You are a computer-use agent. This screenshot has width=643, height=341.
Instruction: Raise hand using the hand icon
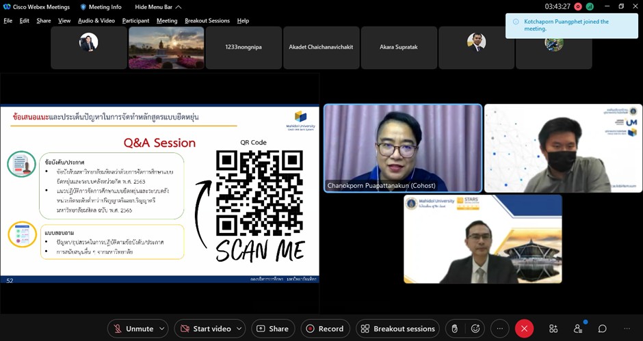[x=453, y=329]
